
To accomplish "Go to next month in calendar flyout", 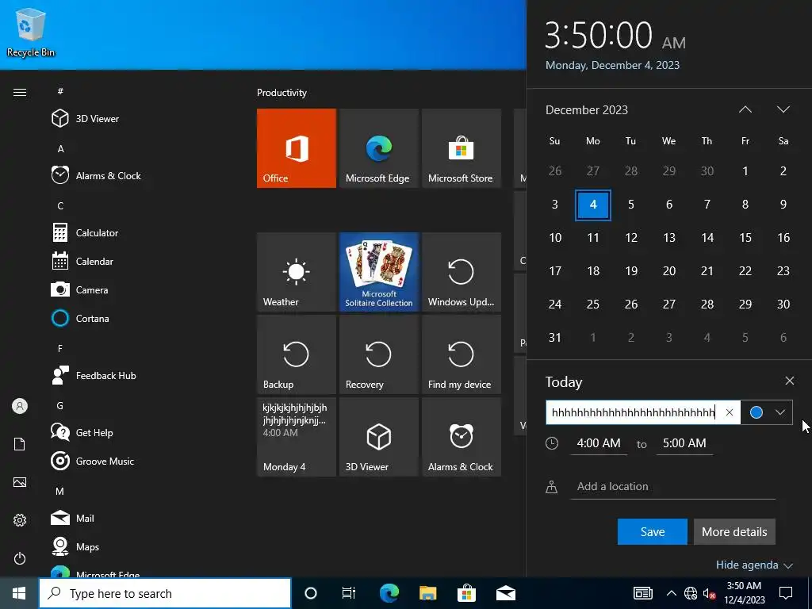I will (x=783, y=109).
